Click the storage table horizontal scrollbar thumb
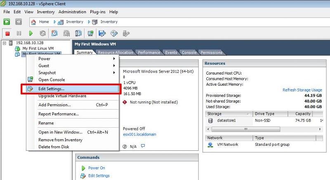The image size is (330, 180). [x=246, y=129]
